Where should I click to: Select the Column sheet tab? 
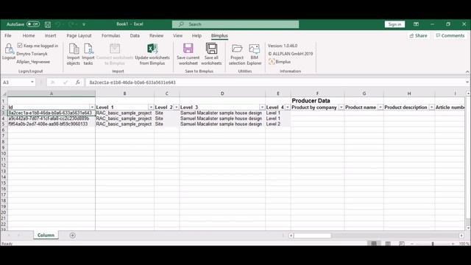[x=46, y=236]
